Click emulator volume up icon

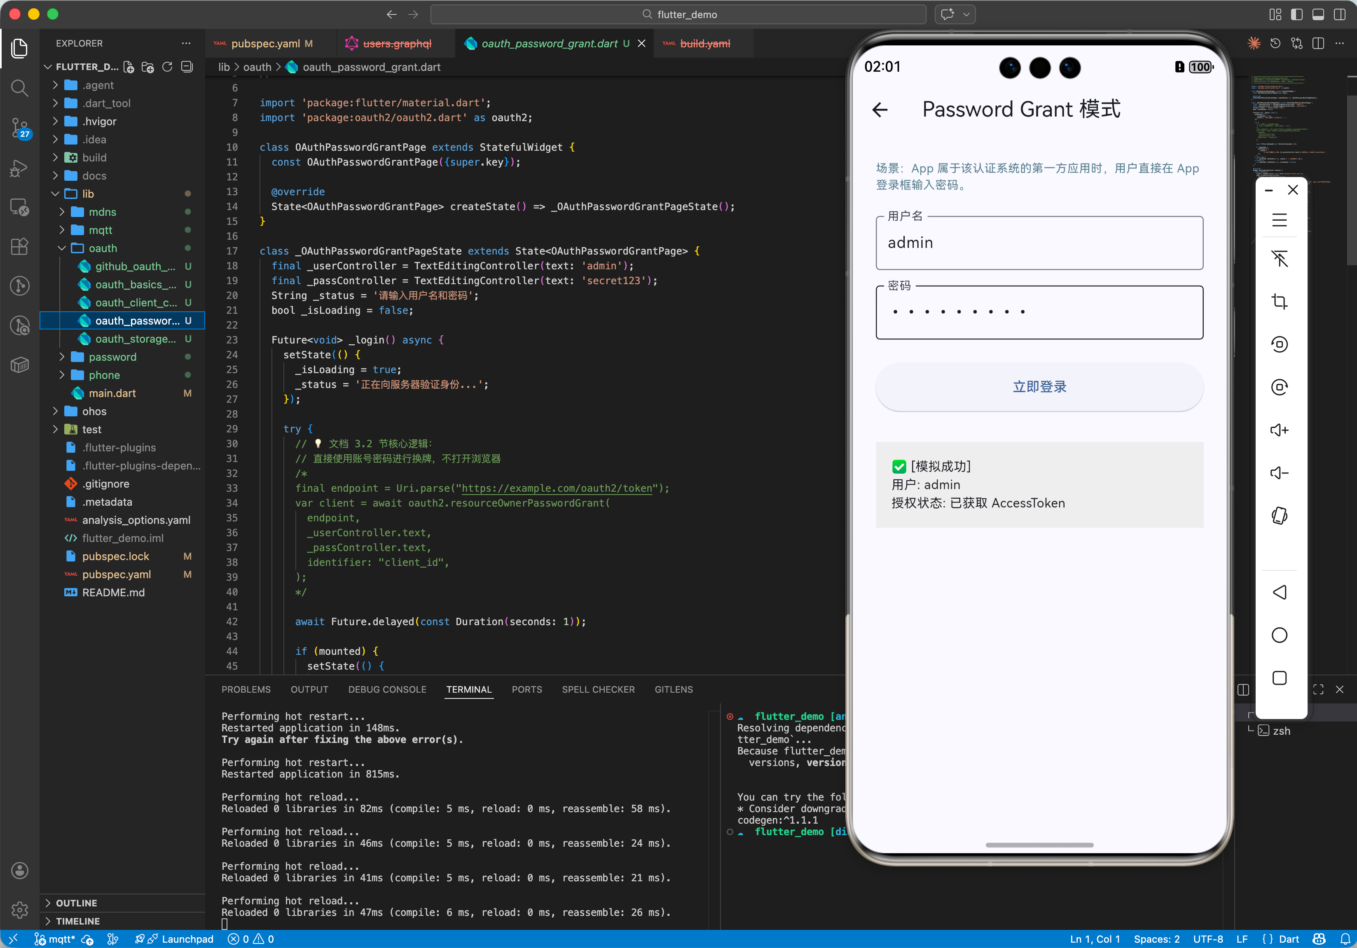click(1279, 430)
